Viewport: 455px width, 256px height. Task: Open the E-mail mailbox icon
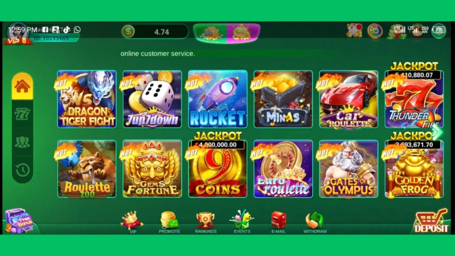(279, 222)
